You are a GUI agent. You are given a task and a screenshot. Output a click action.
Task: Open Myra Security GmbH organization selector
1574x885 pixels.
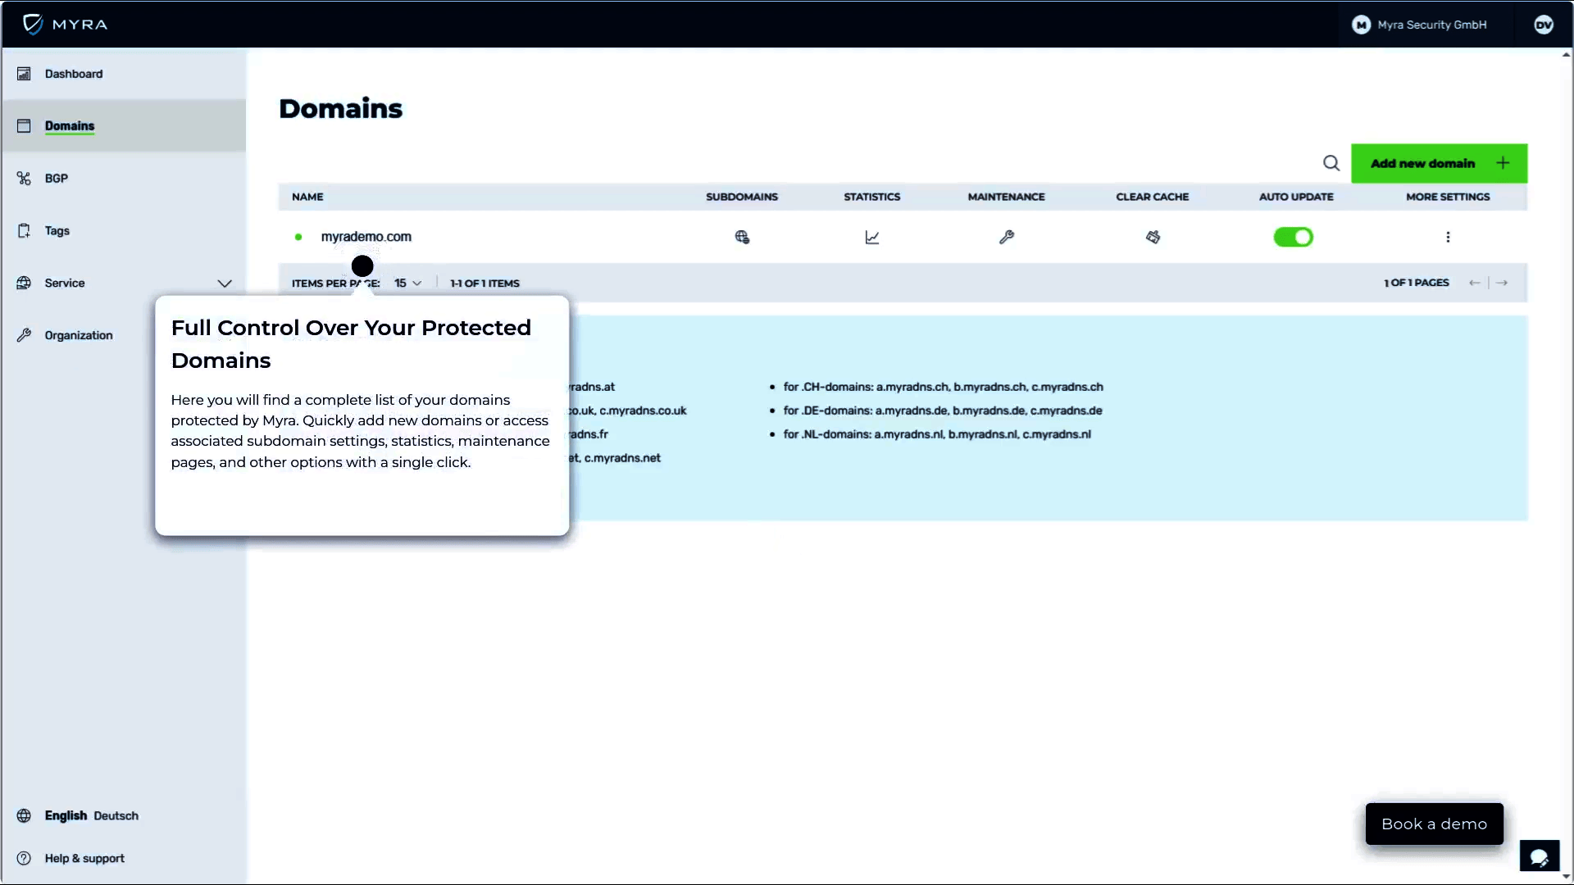click(1419, 25)
